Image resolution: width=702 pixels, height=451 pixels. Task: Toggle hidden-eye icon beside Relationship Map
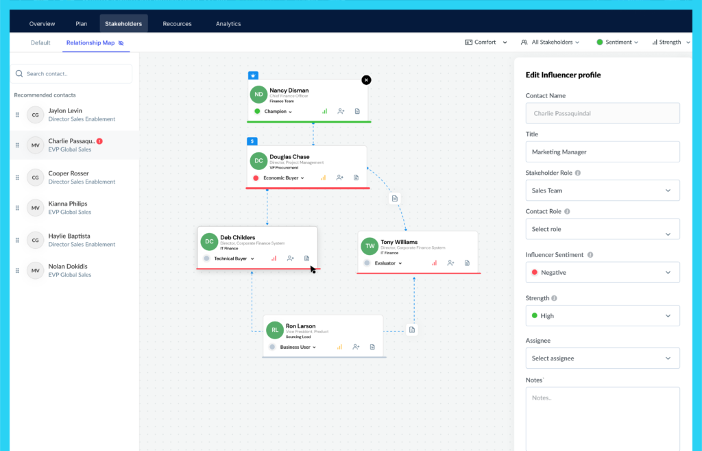pyautogui.click(x=121, y=43)
